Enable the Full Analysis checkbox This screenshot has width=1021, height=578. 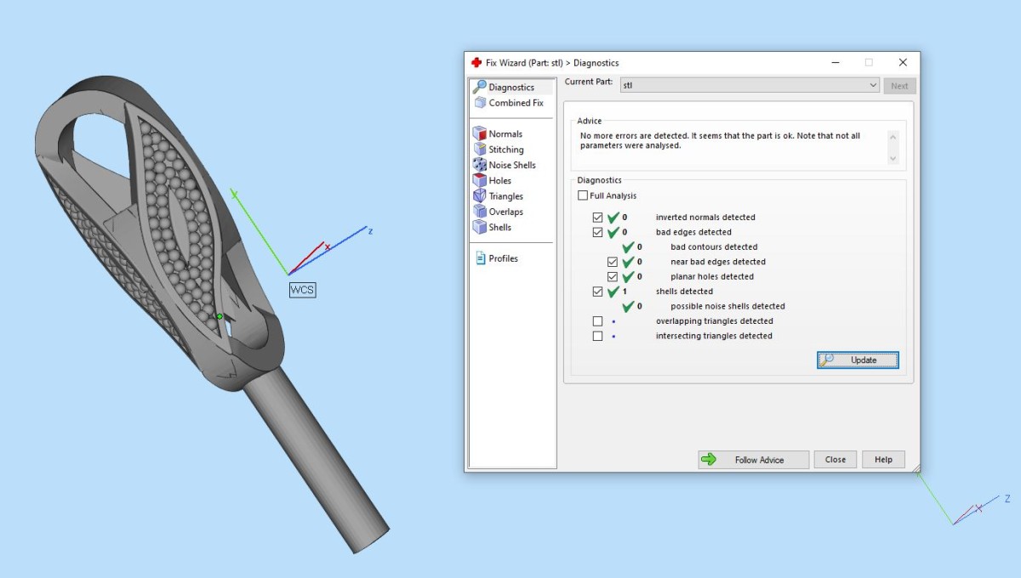583,195
